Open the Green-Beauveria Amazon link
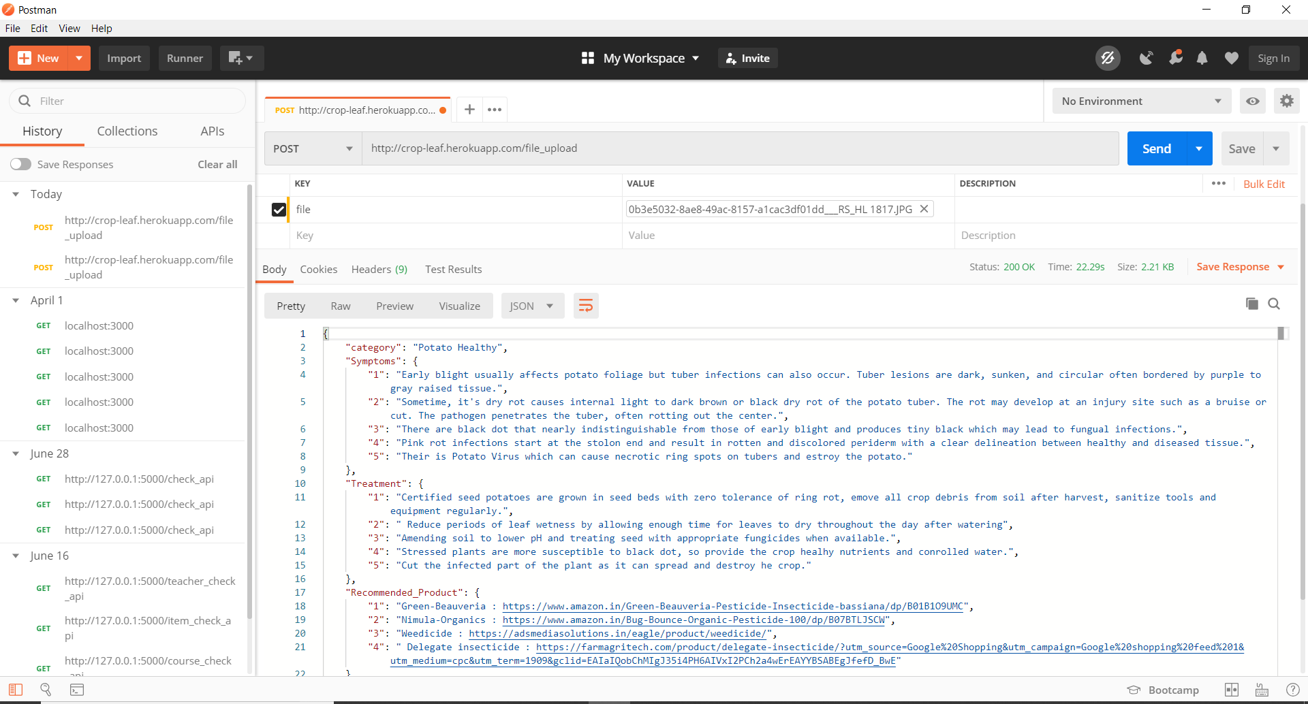 click(x=732, y=606)
